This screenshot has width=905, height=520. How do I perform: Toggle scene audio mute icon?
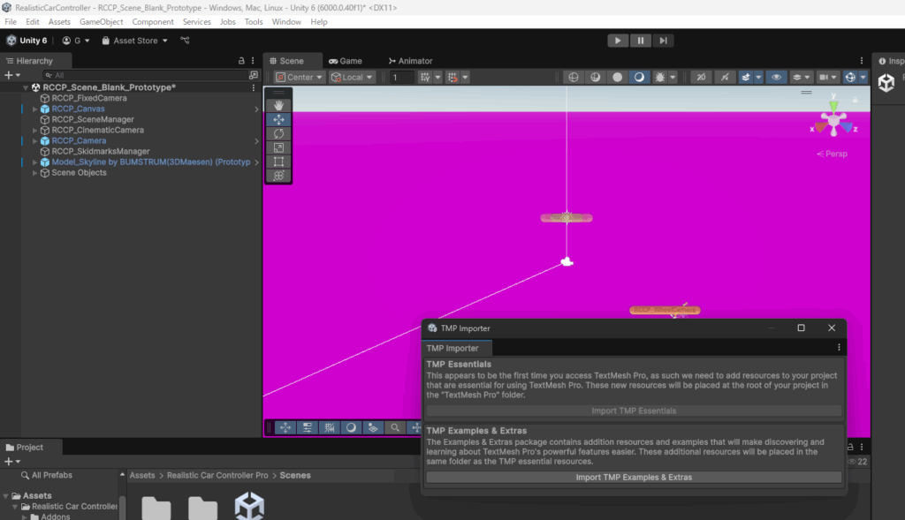[725, 78]
